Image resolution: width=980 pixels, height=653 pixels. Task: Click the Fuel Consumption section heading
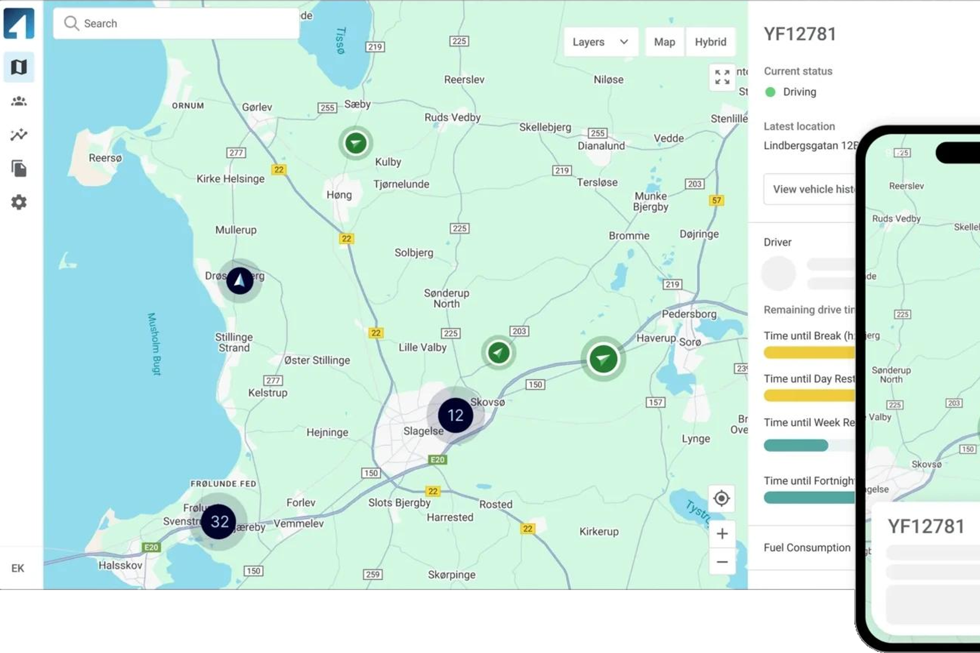click(807, 547)
